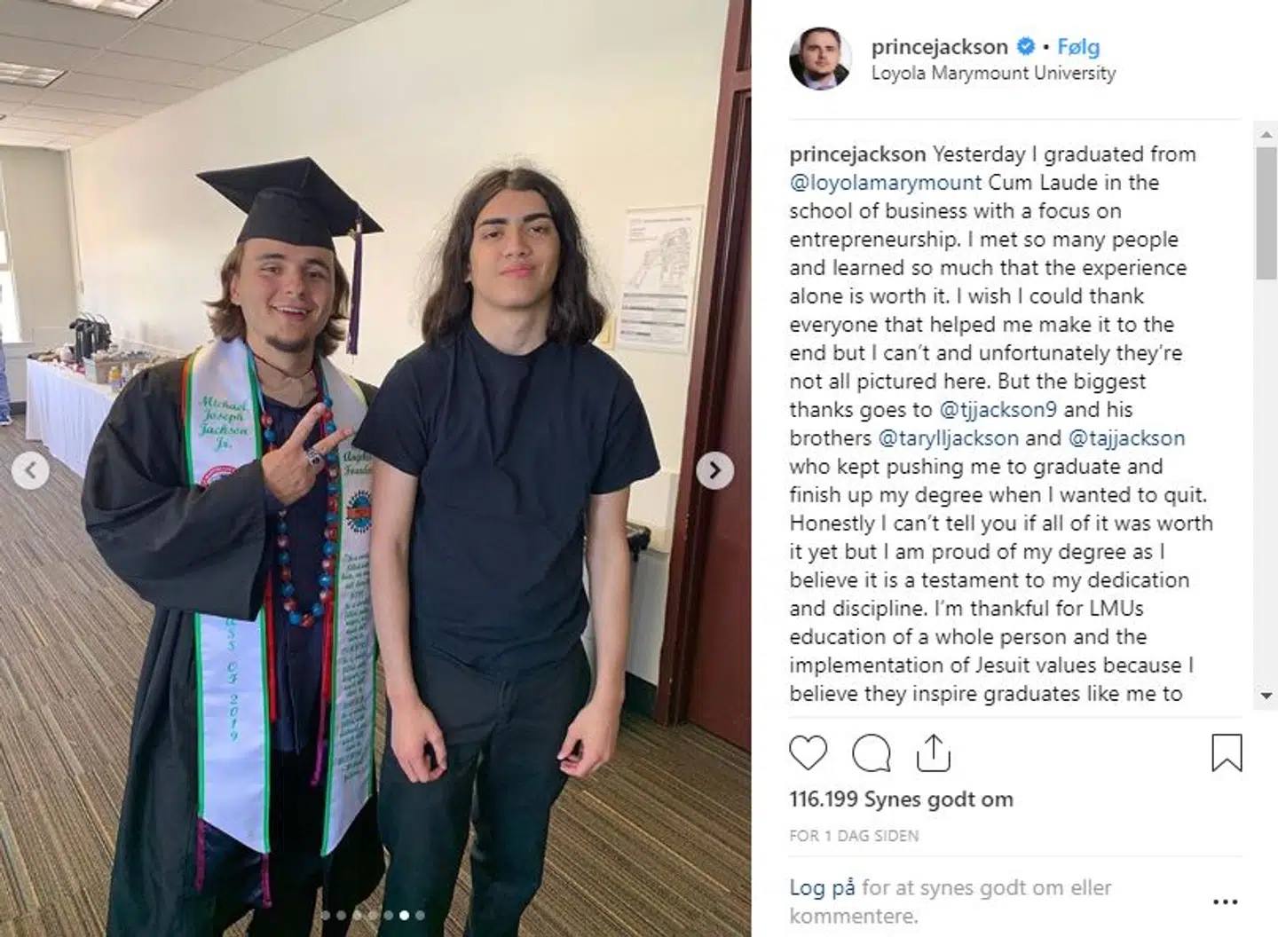Screen dimensions: 1278x937
Task: Save the post with the bookmark icon
Action: [x=1227, y=752]
